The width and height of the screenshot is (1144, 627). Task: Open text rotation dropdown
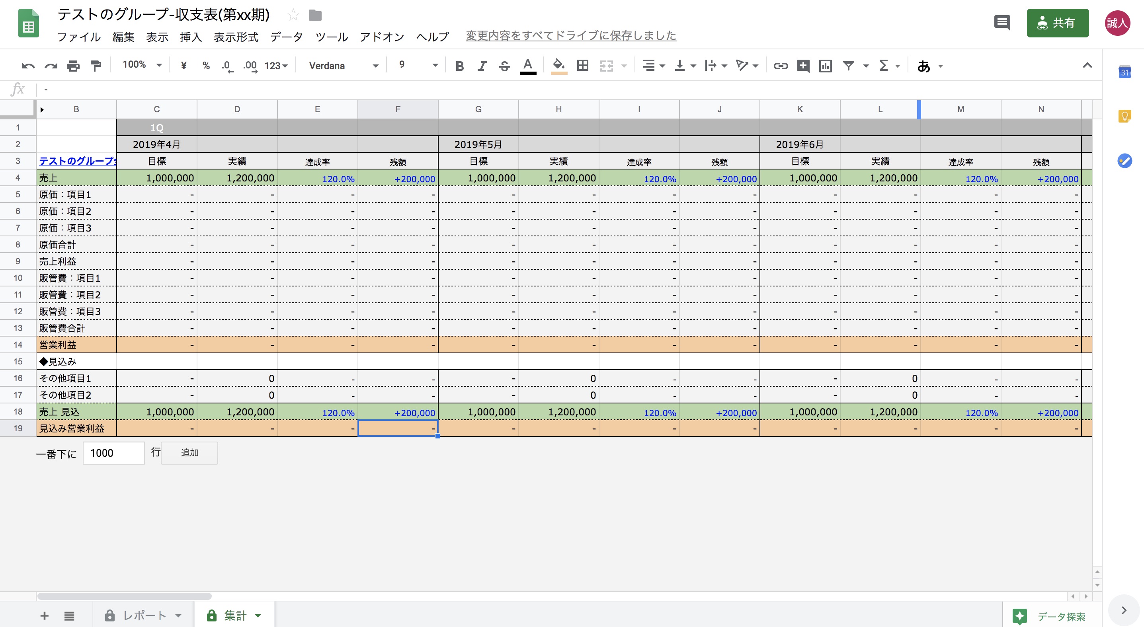[x=747, y=66]
